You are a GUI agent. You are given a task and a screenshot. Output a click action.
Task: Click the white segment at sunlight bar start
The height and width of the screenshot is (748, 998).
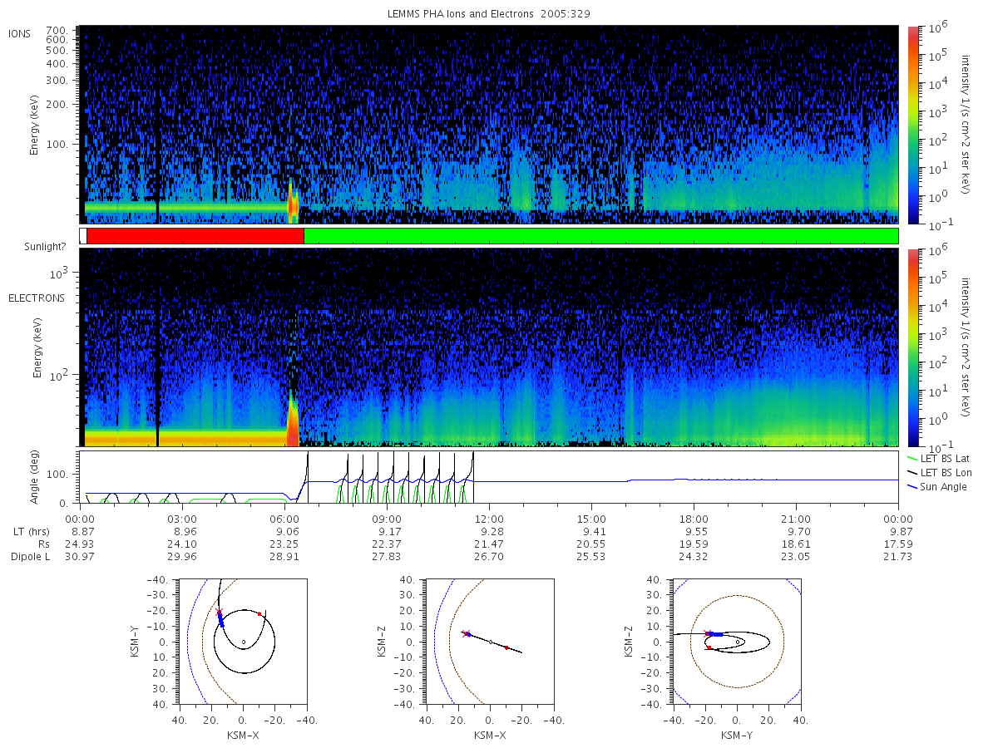pos(83,236)
